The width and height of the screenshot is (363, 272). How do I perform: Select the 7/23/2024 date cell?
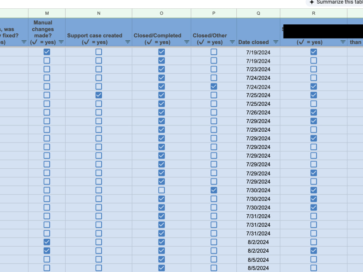tap(258, 69)
